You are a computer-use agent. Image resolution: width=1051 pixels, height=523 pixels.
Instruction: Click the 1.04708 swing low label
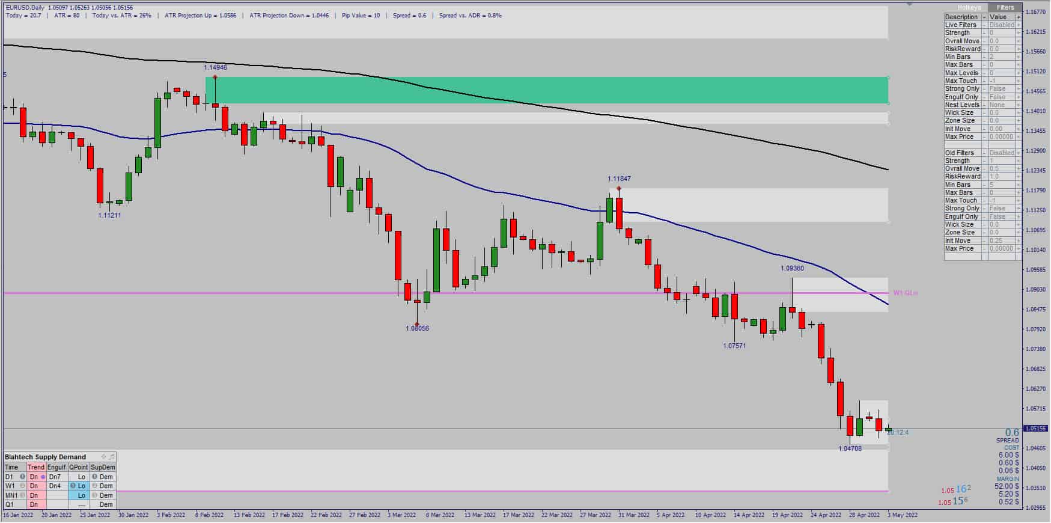(850, 448)
